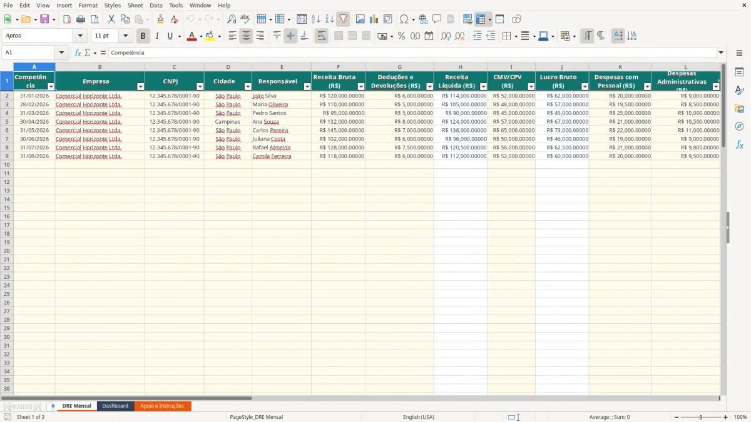Open the Name Box dropdown arrow
The width and height of the screenshot is (751, 422).
pyautogui.click(x=61, y=53)
